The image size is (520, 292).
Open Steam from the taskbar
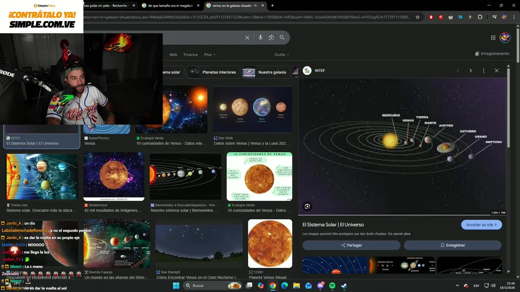coord(344,286)
